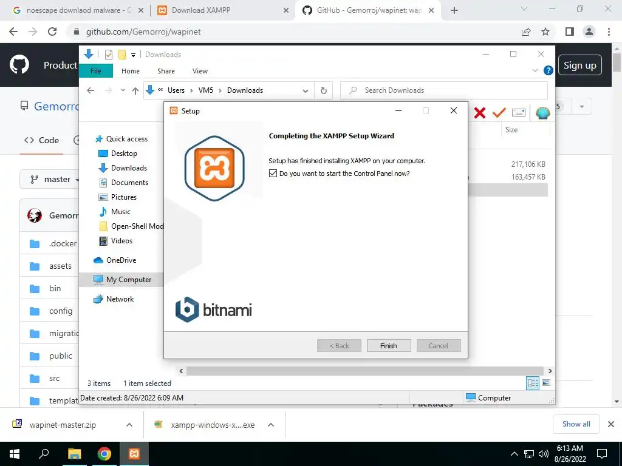622x466 pixels.
Task: Open the Share ribbon tab in Explorer
Action: (166, 71)
